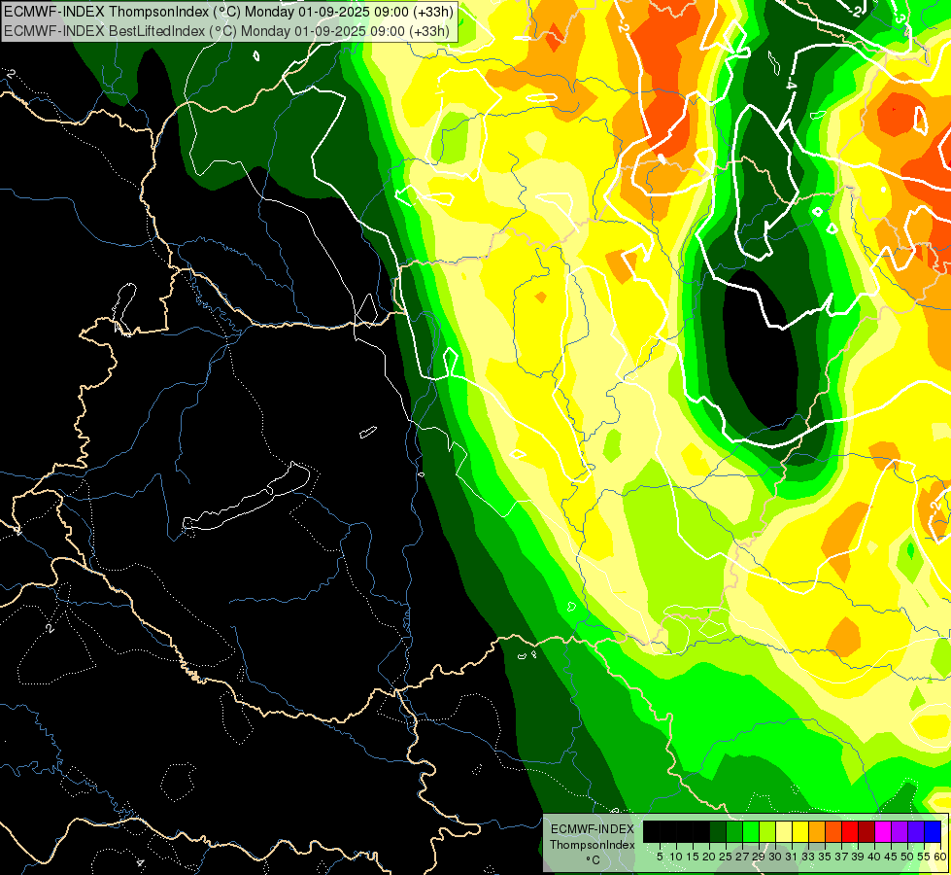
Task: Click the violet 50–55 legend swatch
Action: coord(916,831)
